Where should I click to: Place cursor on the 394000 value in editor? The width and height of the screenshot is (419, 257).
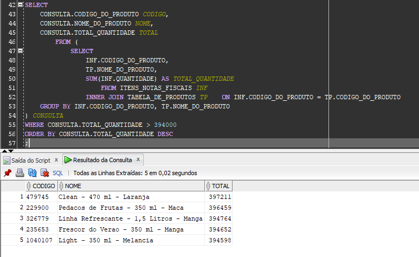click(x=165, y=125)
